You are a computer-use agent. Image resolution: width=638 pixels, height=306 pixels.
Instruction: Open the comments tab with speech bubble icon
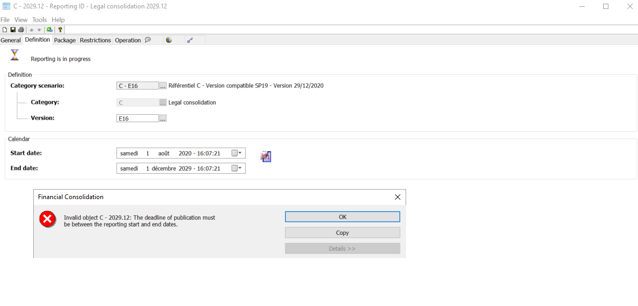click(148, 40)
